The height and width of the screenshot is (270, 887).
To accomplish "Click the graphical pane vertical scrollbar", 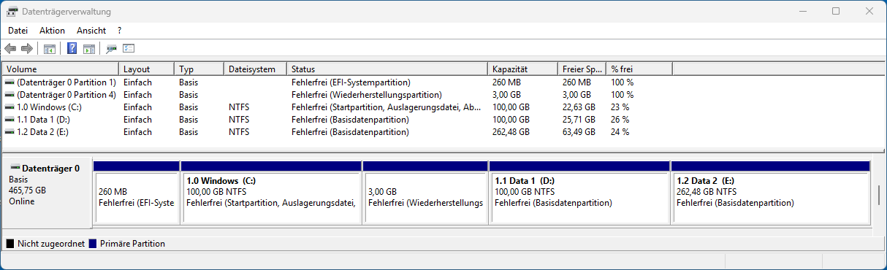I will click(879, 195).
